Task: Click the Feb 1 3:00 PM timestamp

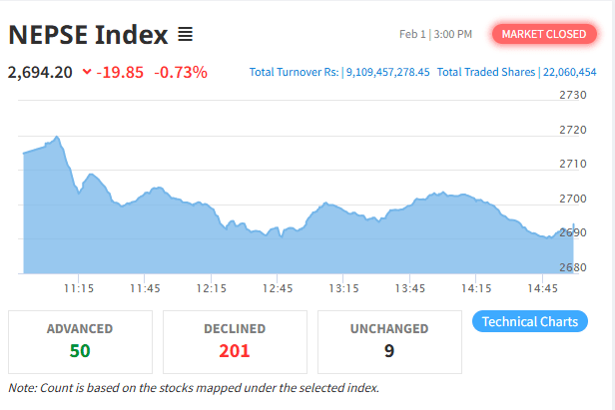Action: 434,35
